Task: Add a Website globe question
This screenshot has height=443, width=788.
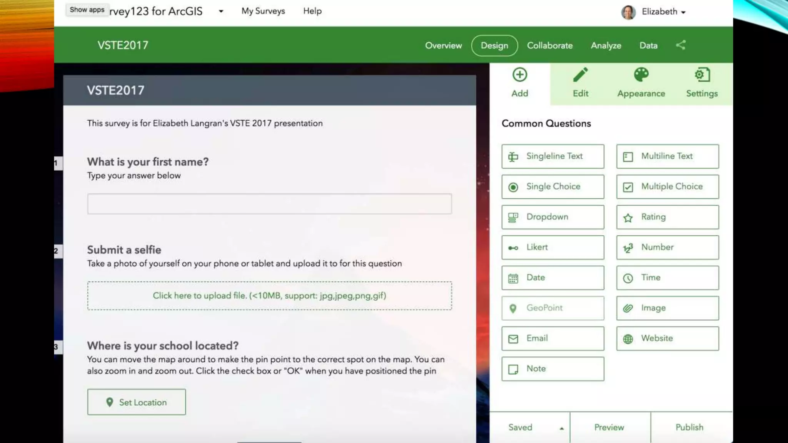Action: point(667,338)
